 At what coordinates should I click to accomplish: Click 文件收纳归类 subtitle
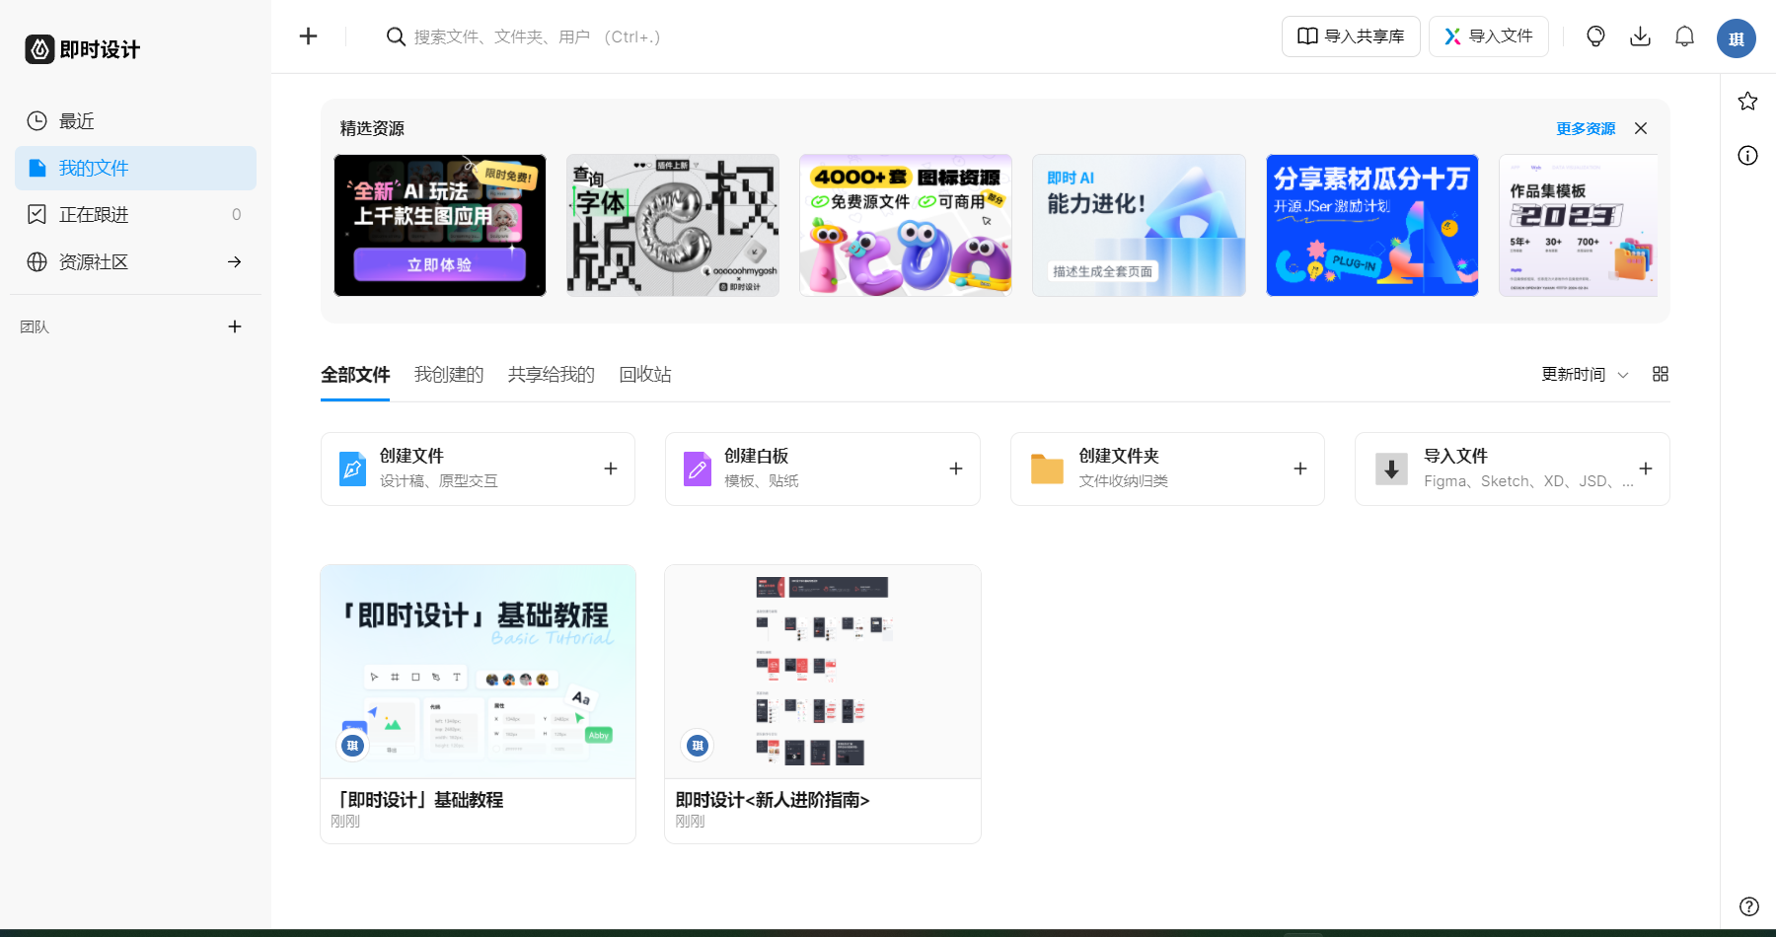pyautogui.click(x=1124, y=481)
